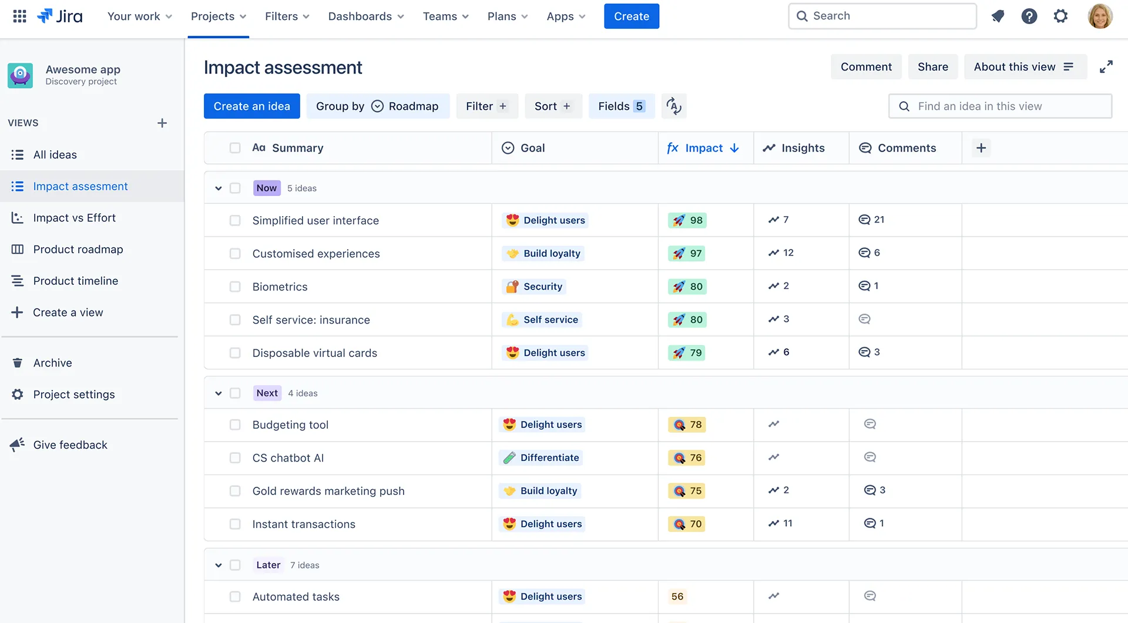The image size is (1128, 623).
Task: Click the user profile avatar
Action: 1100,16
